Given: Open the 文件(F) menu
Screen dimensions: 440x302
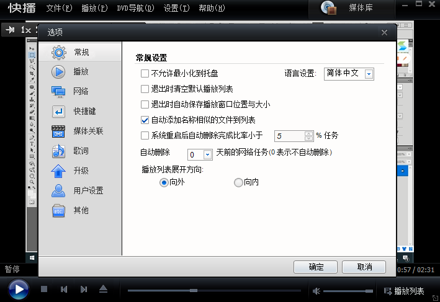Looking at the screenshot, I should 59,8.
